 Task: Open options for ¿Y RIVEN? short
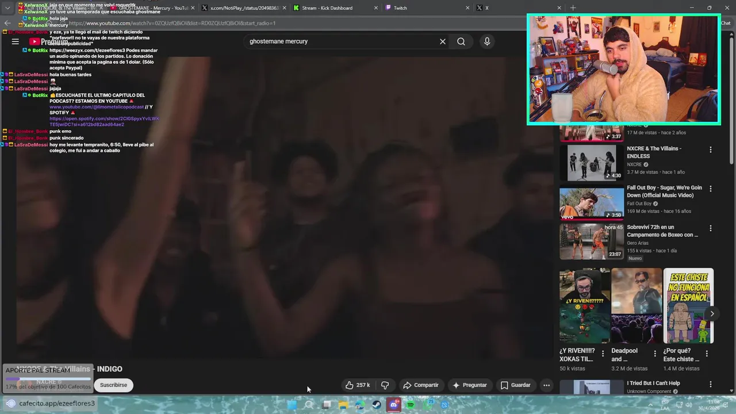[603, 354]
